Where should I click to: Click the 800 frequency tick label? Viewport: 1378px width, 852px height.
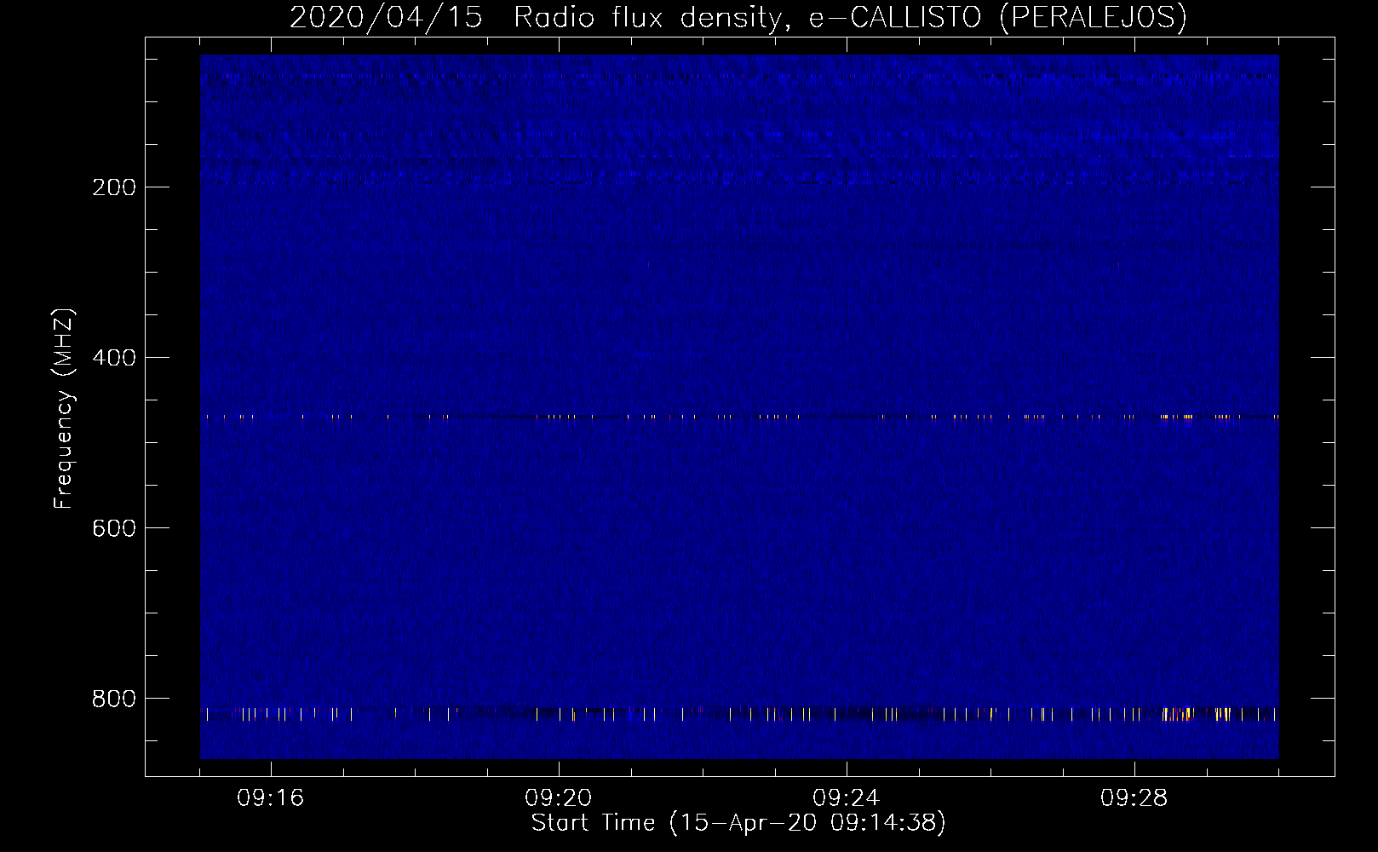(114, 699)
